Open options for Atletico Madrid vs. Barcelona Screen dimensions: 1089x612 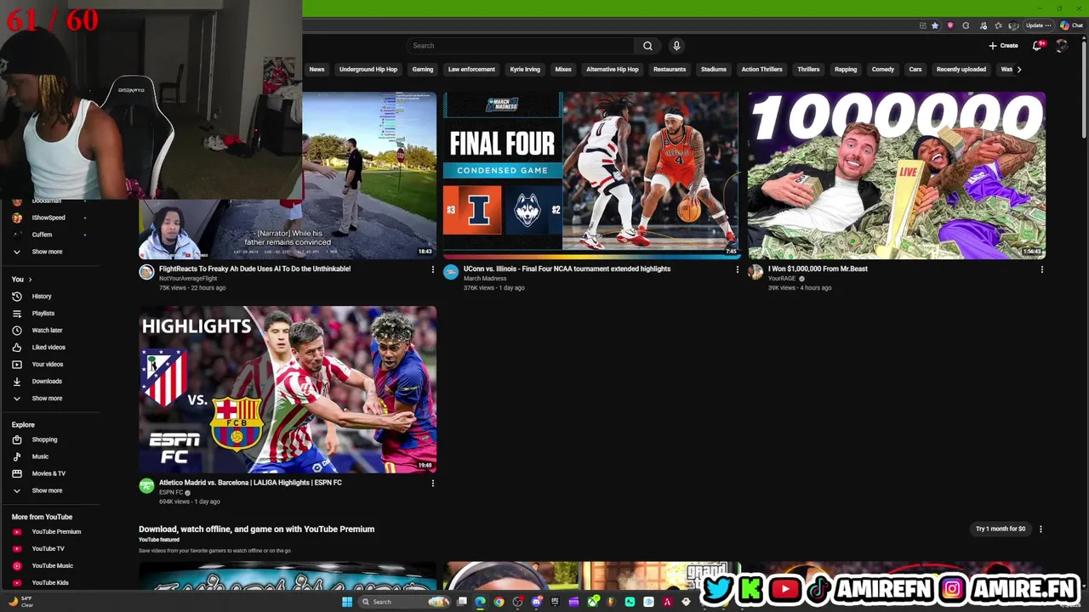point(432,483)
